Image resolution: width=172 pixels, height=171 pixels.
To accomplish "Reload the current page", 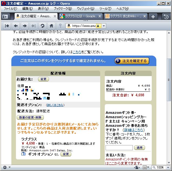I will (42, 26).
